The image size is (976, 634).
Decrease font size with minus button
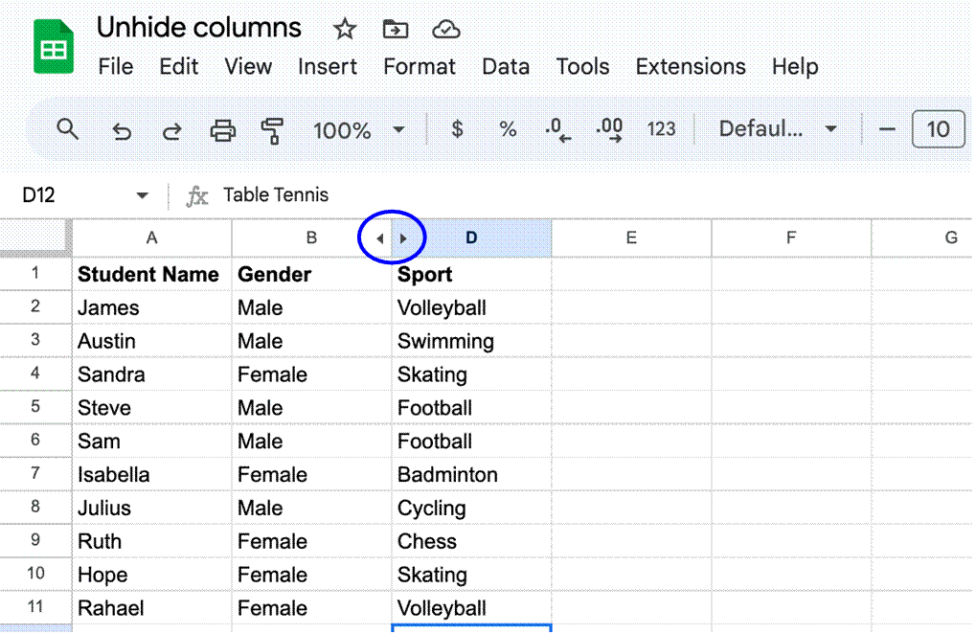pyautogui.click(x=887, y=129)
